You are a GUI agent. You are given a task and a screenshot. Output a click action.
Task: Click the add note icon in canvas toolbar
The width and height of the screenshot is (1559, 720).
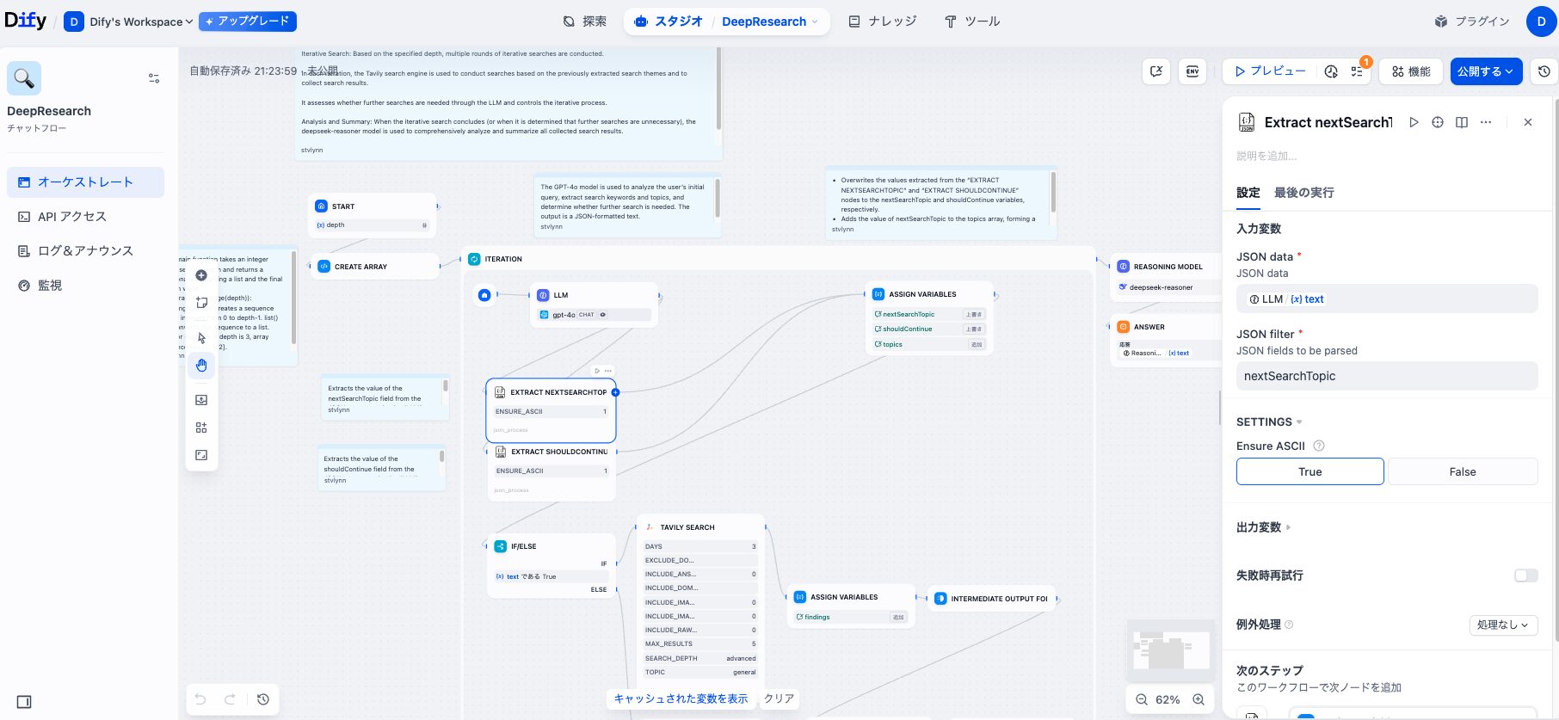[x=201, y=303]
